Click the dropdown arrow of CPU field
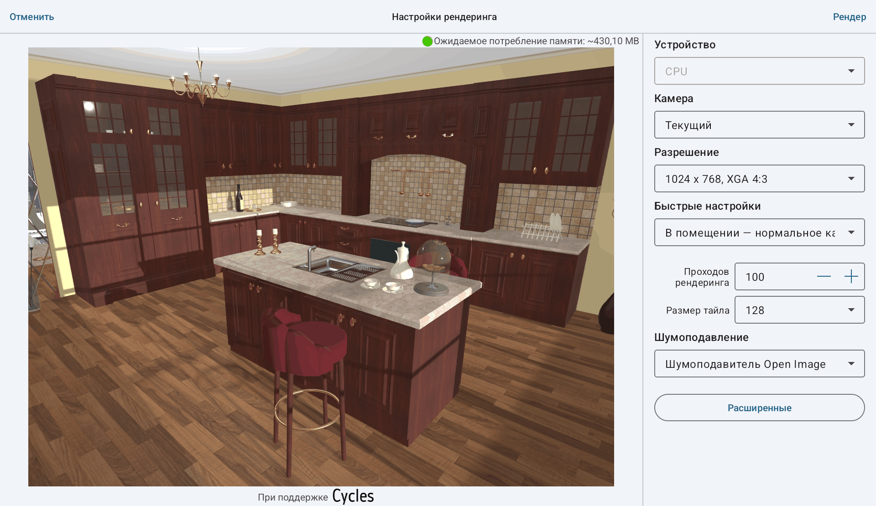The height and width of the screenshot is (506, 876). (851, 71)
